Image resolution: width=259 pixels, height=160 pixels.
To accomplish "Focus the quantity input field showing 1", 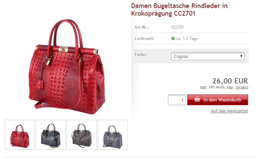I will (177, 100).
